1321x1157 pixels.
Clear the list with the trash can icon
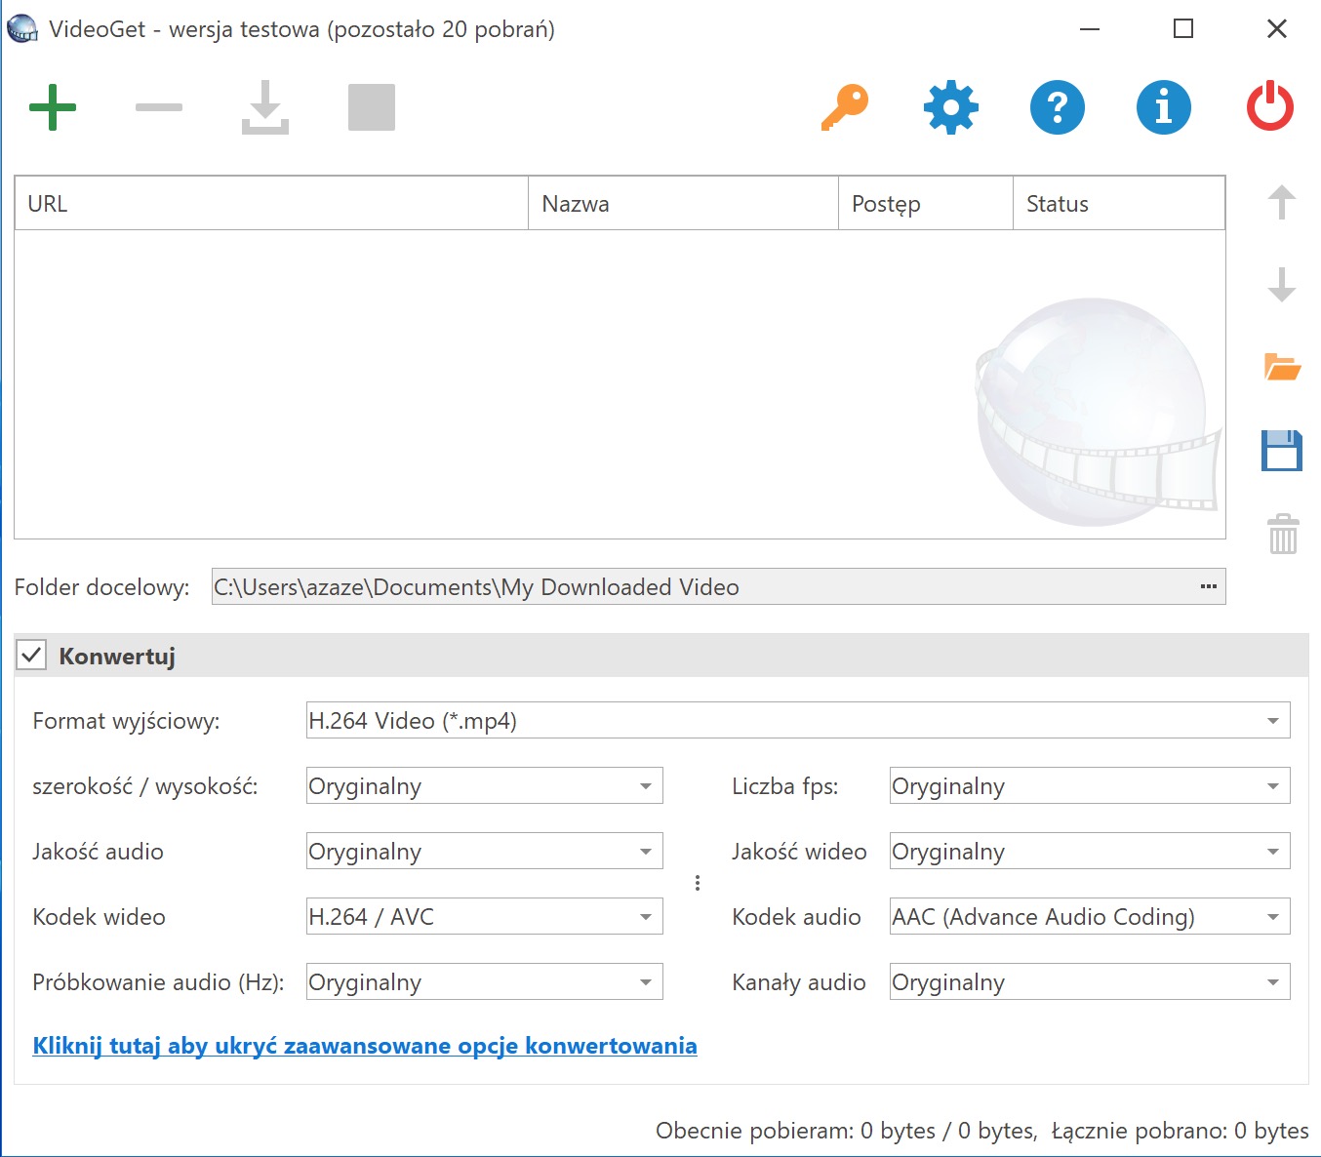point(1283,535)
